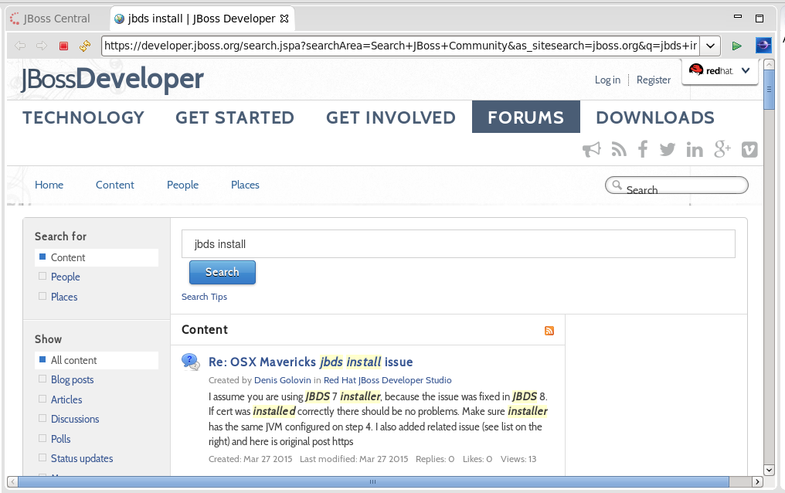
Task: Click the browser back arrow icon
Action: tap(20, 46)
